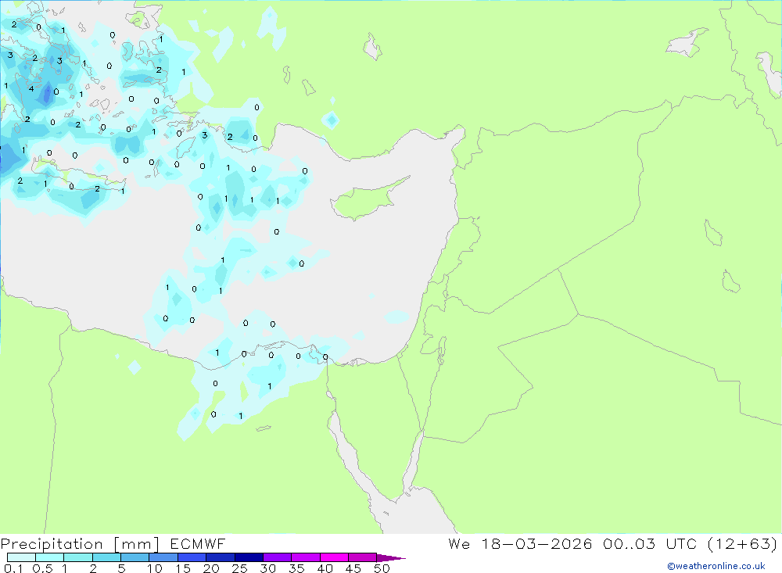Click the "00..03 UTC" time text
The image size is (782, 573).
(x=650, y=543)
